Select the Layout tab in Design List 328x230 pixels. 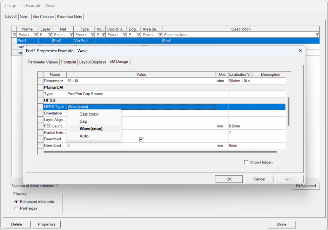point(11,16)
